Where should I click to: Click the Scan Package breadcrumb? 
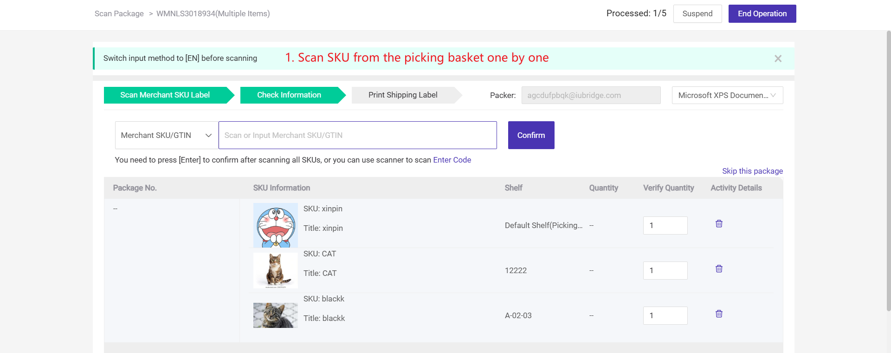(x=119, y=14)
